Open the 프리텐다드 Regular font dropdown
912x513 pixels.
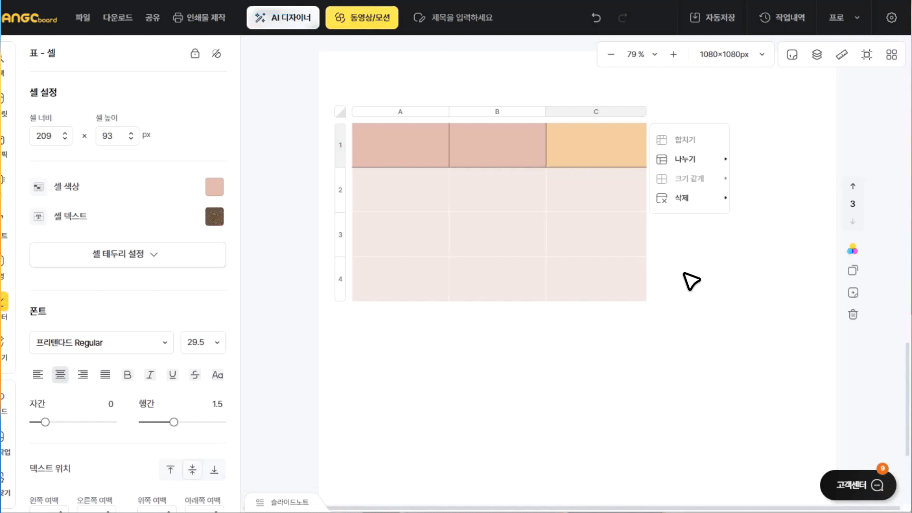pyautogui.click(x=101, y=342)
